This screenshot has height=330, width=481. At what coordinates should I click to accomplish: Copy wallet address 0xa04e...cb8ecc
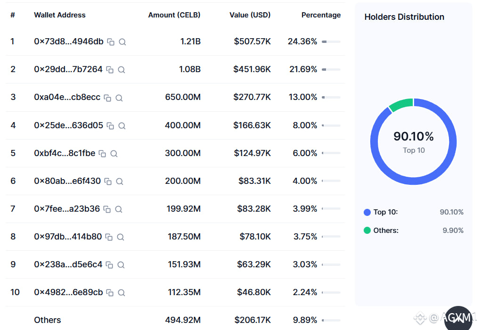pos(107,98)
